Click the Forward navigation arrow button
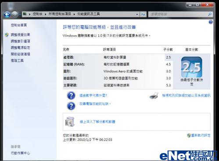This screenshot has height=161, width=219. pyautogui.click(x=14, y=14)
